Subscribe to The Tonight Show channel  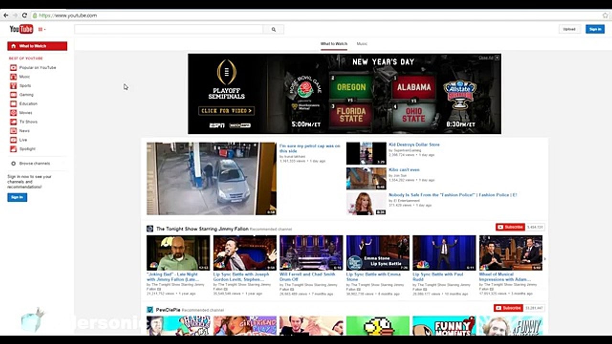click(510, 227)
